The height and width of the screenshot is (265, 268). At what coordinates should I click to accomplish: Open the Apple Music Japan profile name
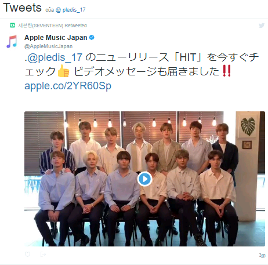[x=56, y=38]
